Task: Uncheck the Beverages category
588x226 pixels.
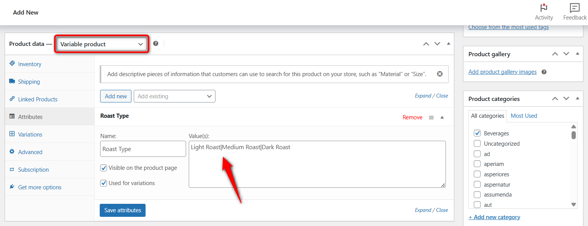Action: click(x=477, y=133)
